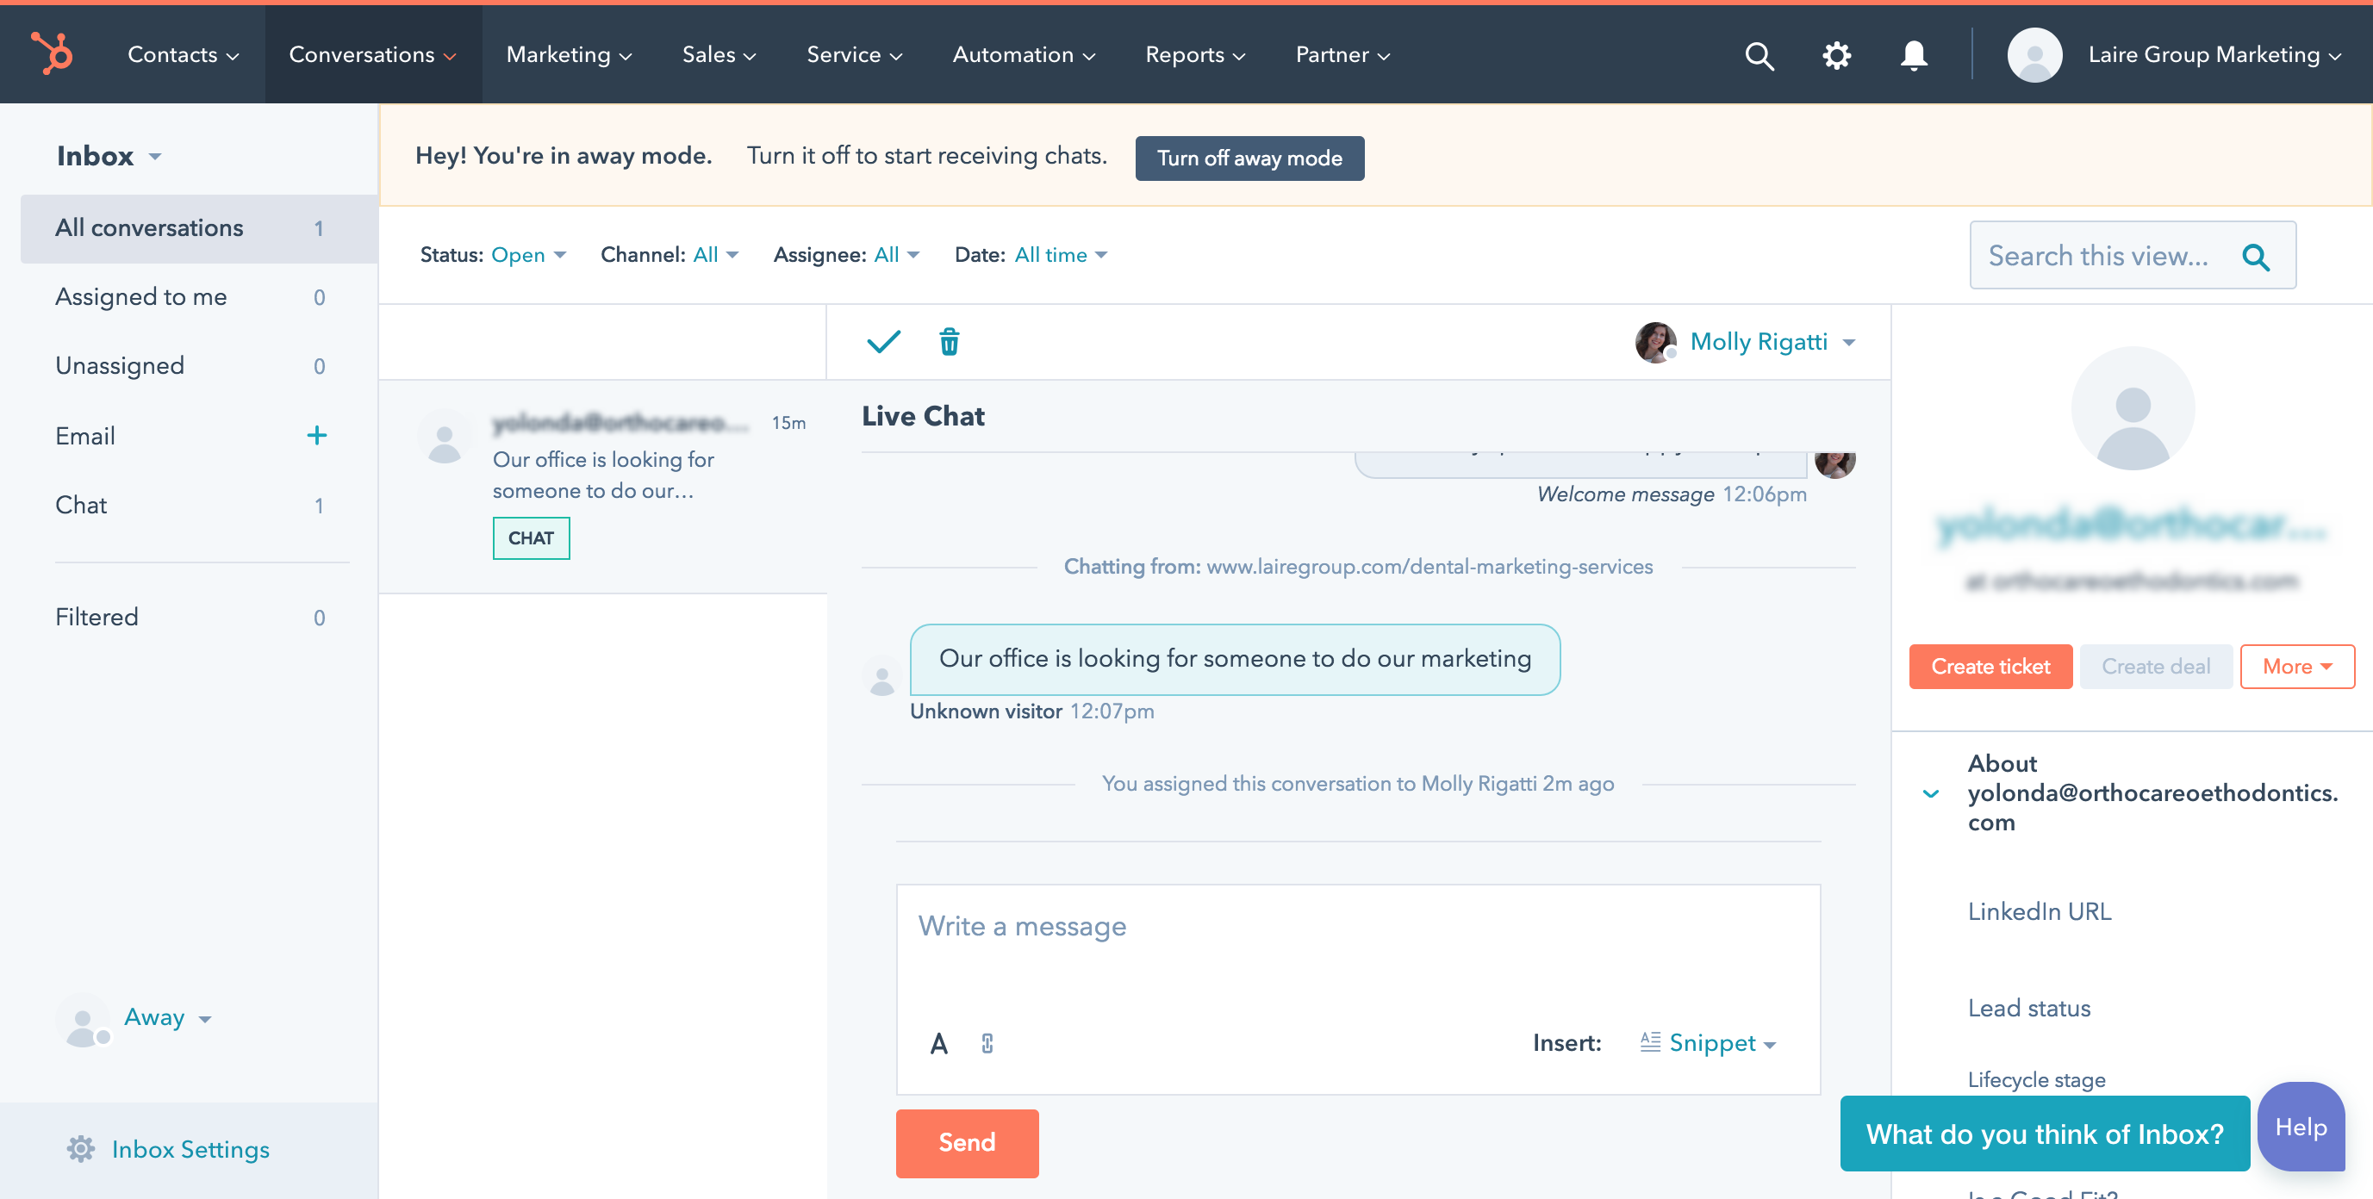Mark conversation as closed with checkmark icon

(882, 342)
